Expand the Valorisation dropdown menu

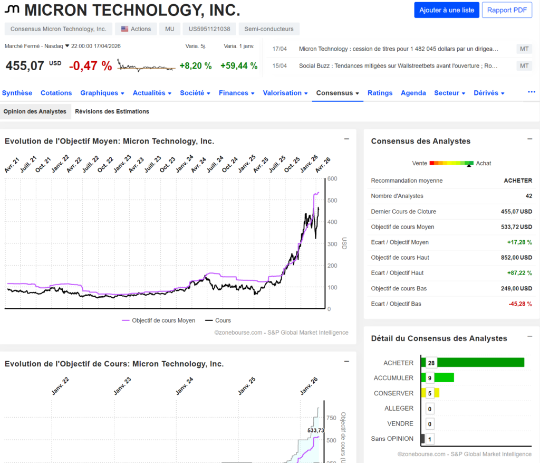tap(285, 93)
